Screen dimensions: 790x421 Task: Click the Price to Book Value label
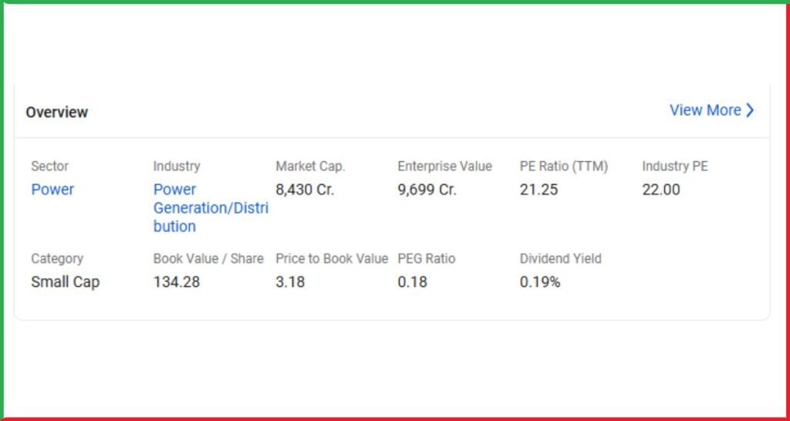tap(332, 259)
